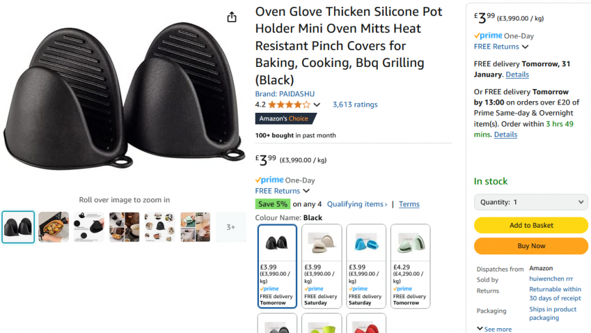Image resolution: width=591 pixels, height=333 pixels.
Task: Open the 3,613 ratings link
Action: pos(355,105)
